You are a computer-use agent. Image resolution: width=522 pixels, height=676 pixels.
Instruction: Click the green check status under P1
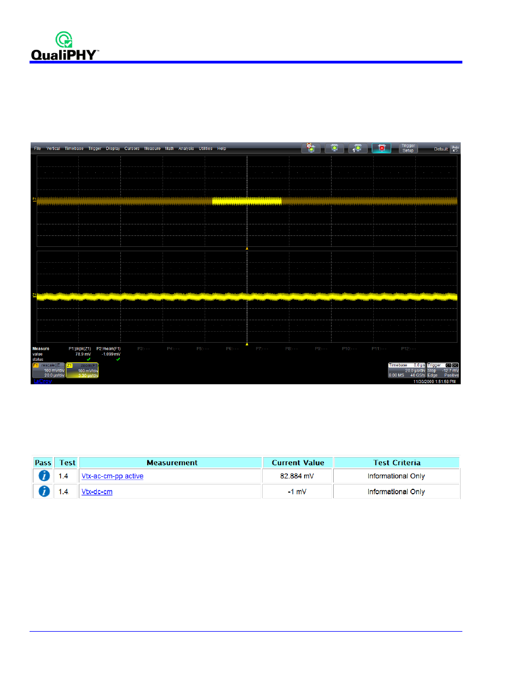click(x=89, y=359)
